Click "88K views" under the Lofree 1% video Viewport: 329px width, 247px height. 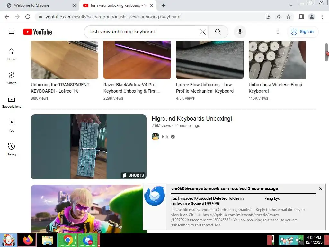[40, 98]
